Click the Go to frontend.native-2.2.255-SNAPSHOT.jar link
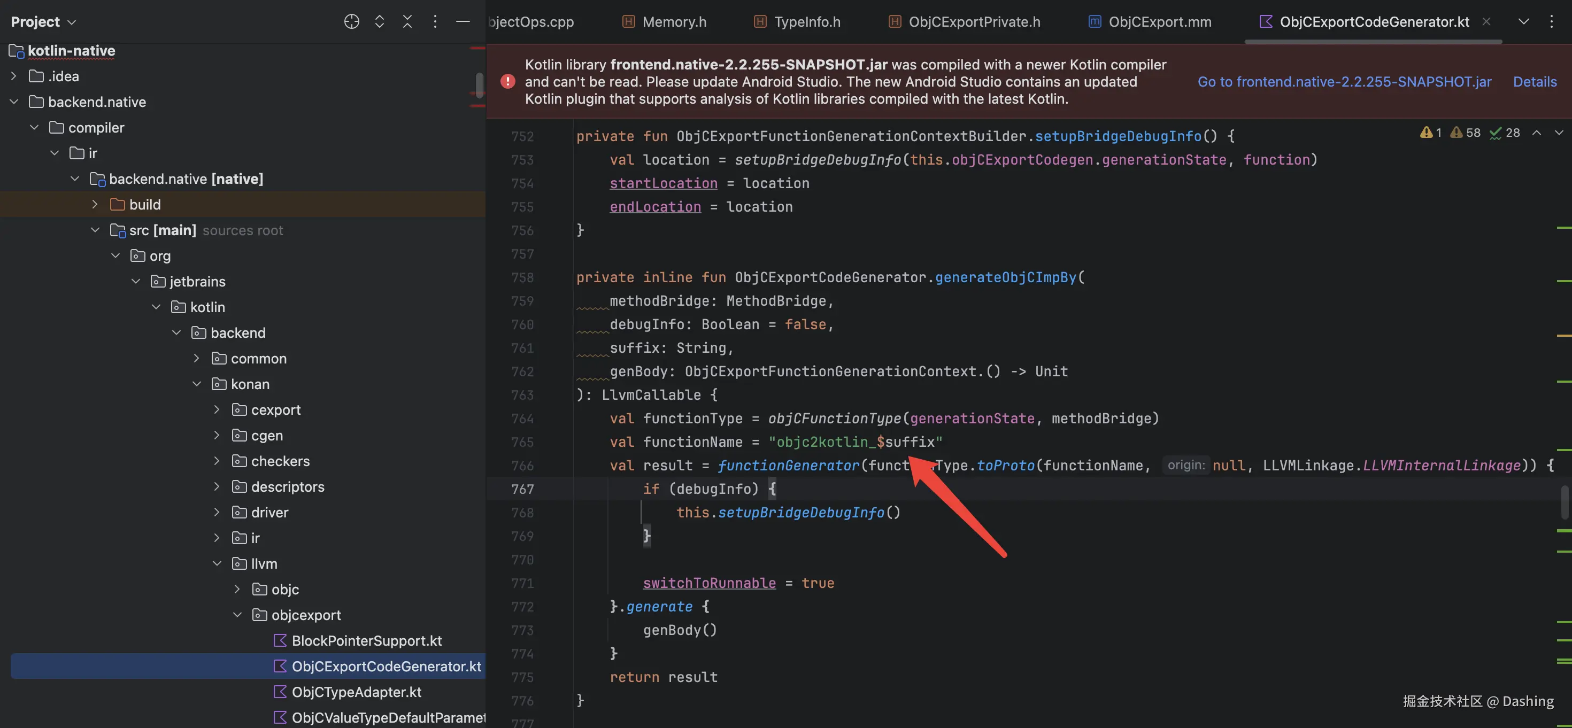Viewport: 1572px width, 728px height. click(x=1344, y=81)
